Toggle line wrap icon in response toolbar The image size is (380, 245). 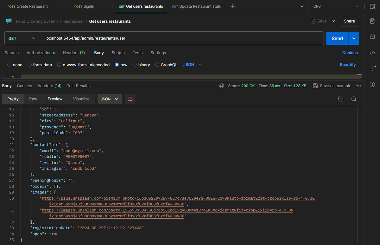click(x=130, y=99)
